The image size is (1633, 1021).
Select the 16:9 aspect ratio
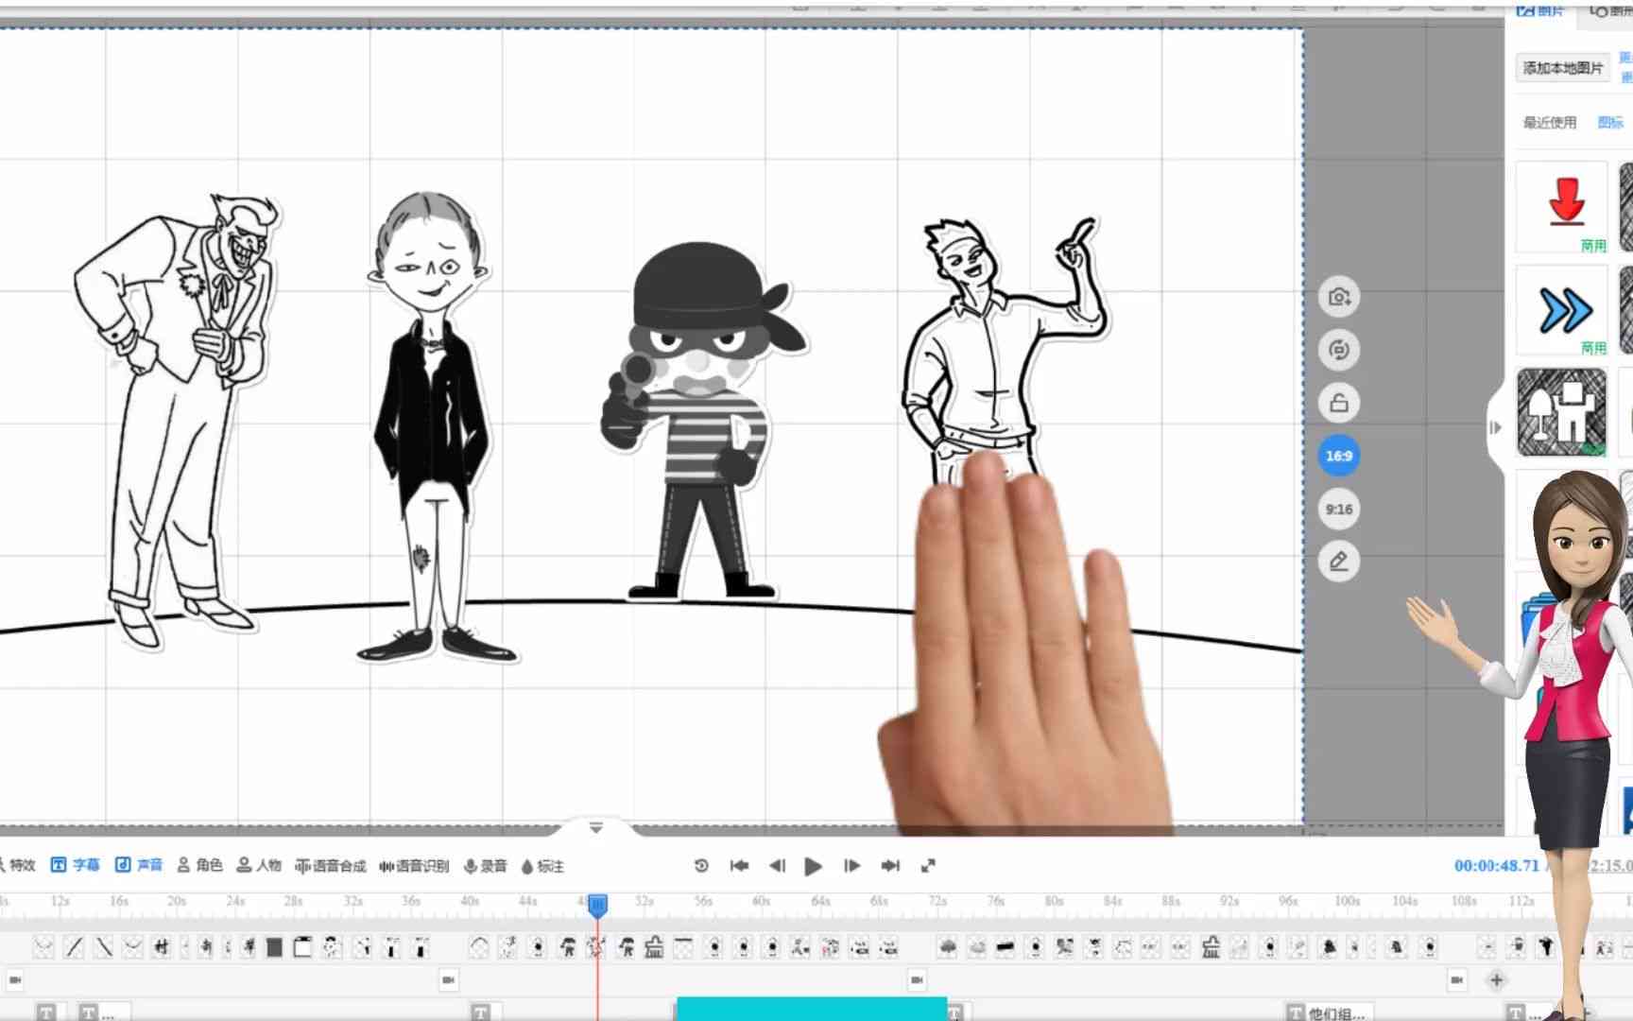[1339, 456]
